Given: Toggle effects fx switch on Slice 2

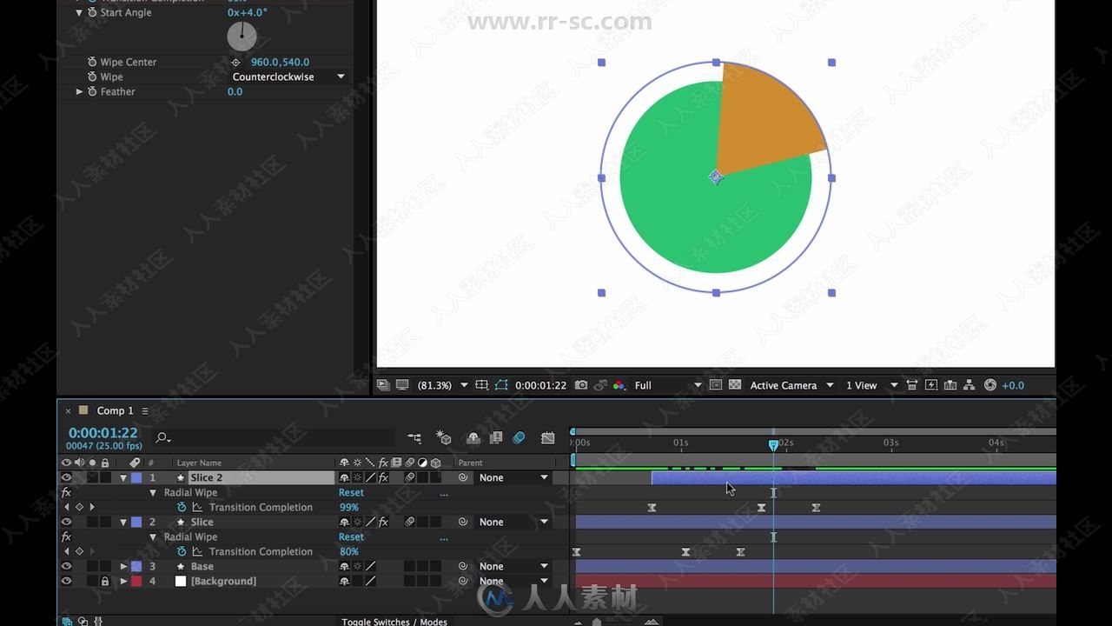Looking at the screenshot, I should pyautogui.click(x=383, y=477).
